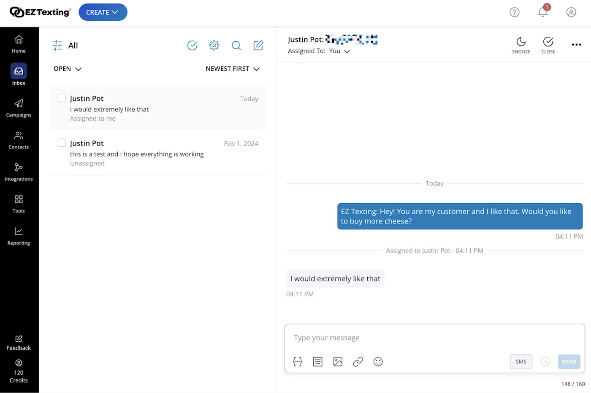Open Reporting in the sidebar
The height and width of the screenshot is (393, 591).
(x=19, y=237)
